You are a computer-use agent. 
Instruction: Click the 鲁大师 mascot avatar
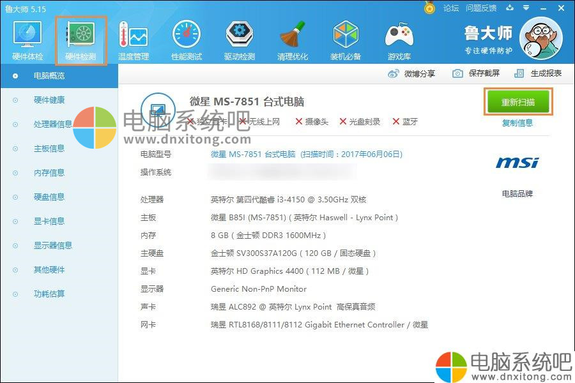(541, 38)
